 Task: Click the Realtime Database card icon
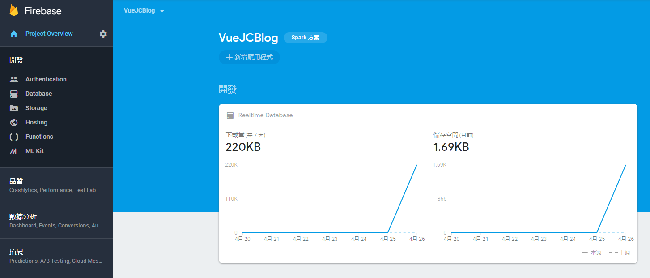click(230, 115)
